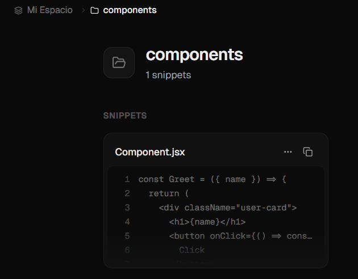Image resolution: width=358 pixels, height=279 pixels.
Task: Click the div className="user-card" line
Action: (x=228, y=208)
